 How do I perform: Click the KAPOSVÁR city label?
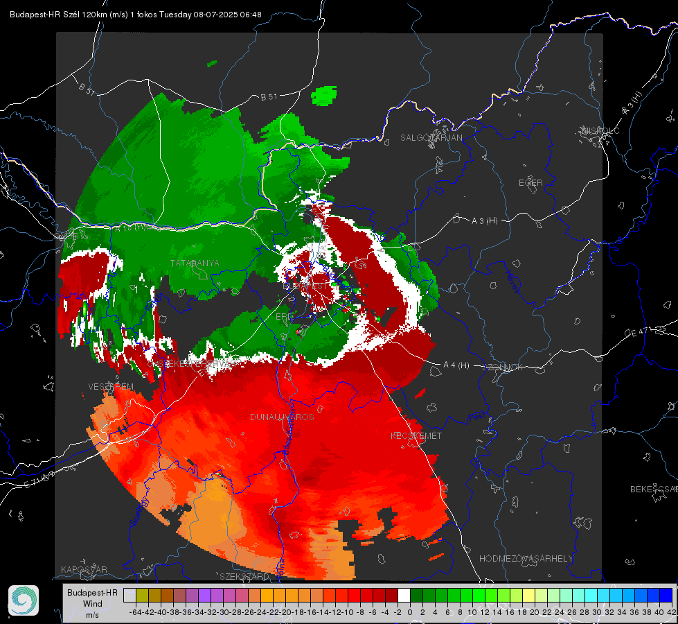click(84, 569)
